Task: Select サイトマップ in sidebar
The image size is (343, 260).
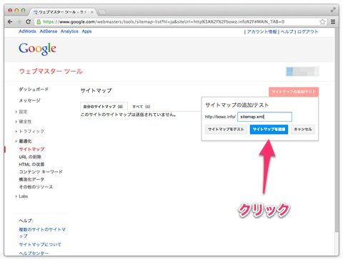Action: [31, 149]
